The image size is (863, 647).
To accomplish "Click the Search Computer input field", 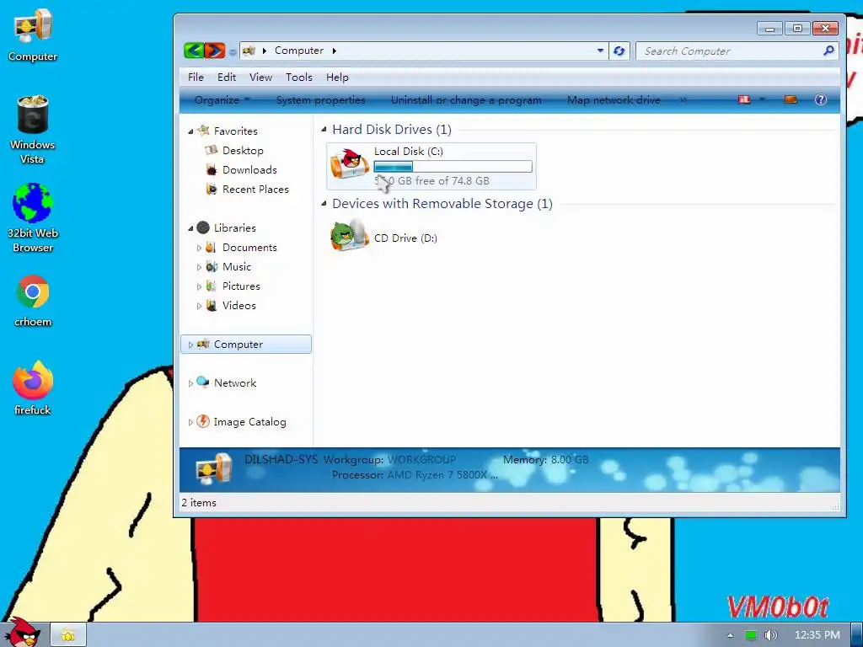I will pyautogui.click(x=731, y=51).
